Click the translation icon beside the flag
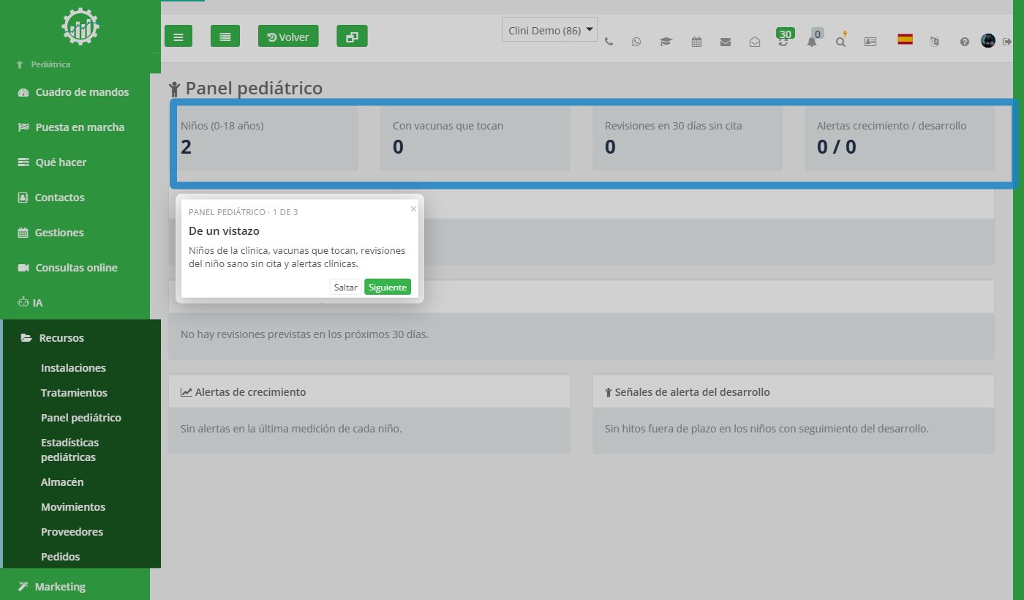 (x=934, y=42)
